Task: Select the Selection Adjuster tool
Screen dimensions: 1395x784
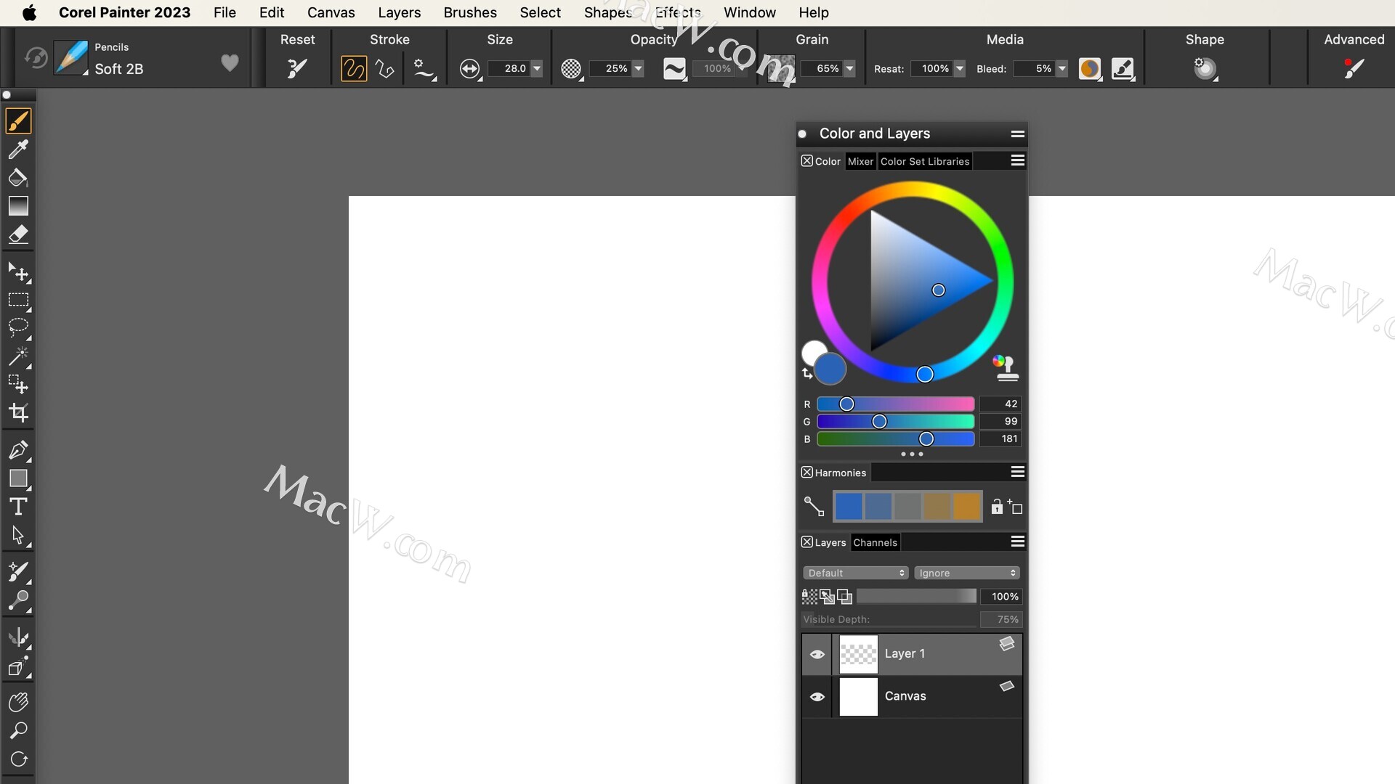Action: coord(18,384)
